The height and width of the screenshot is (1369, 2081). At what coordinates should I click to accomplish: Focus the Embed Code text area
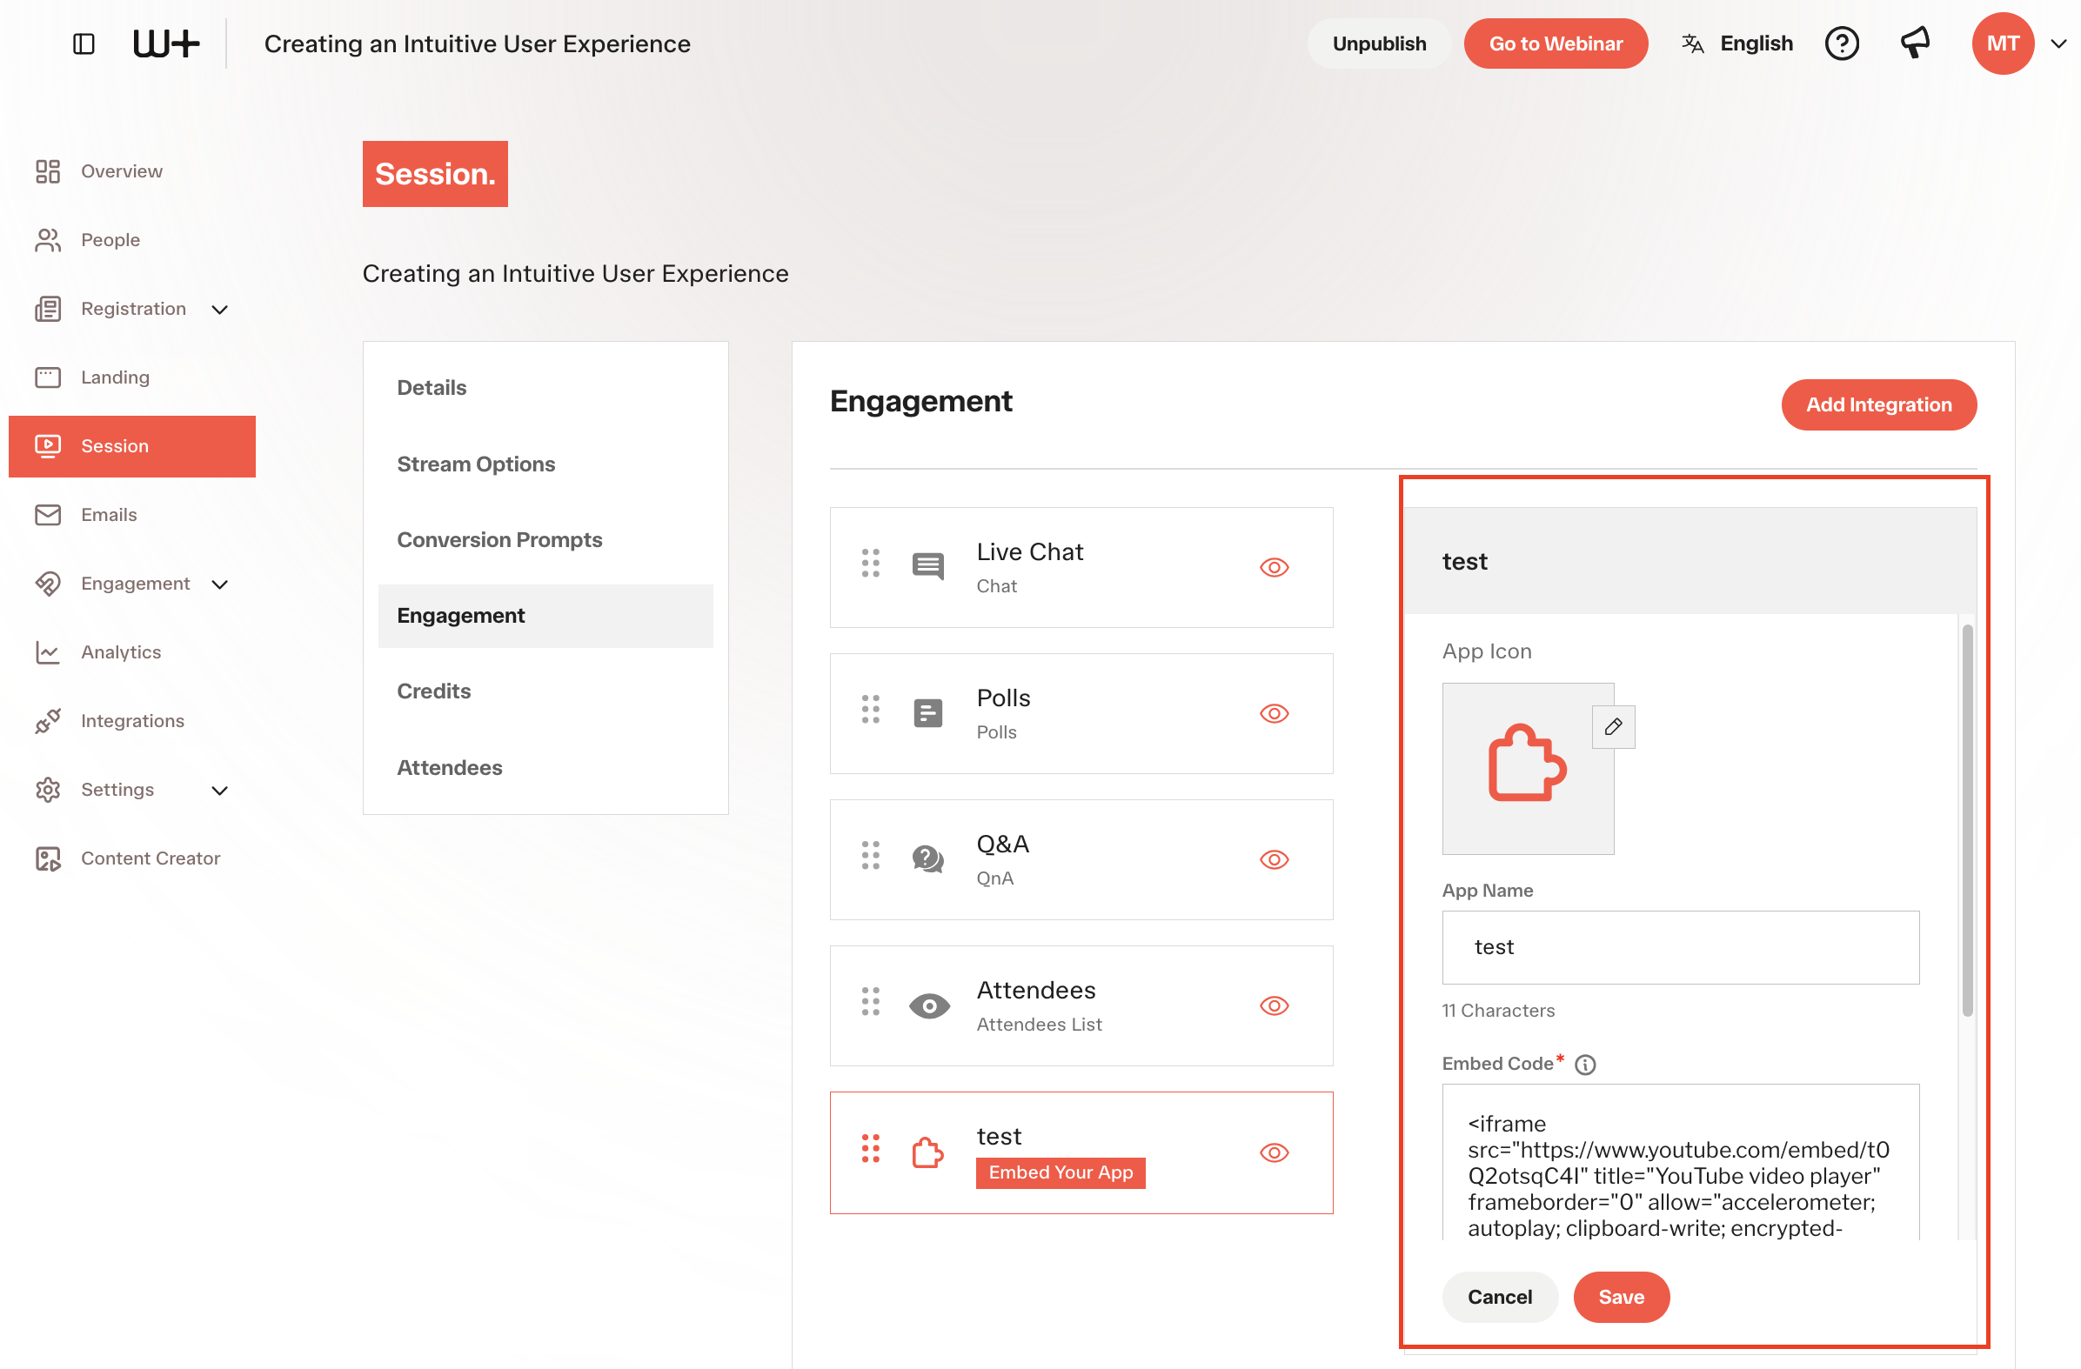(1681, 1162)
